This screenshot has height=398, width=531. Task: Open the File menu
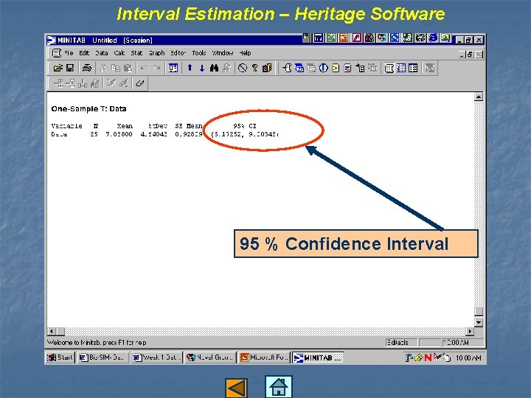click(x=69, y=53)
